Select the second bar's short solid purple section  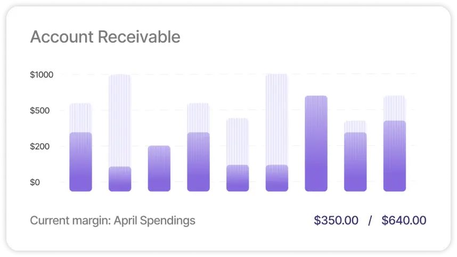(x=120, y=179)
